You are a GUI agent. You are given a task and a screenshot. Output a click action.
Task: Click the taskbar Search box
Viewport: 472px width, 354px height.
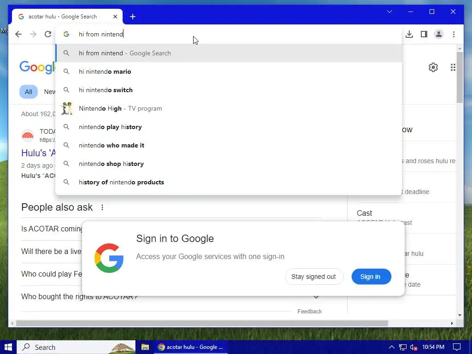(76, 347)
